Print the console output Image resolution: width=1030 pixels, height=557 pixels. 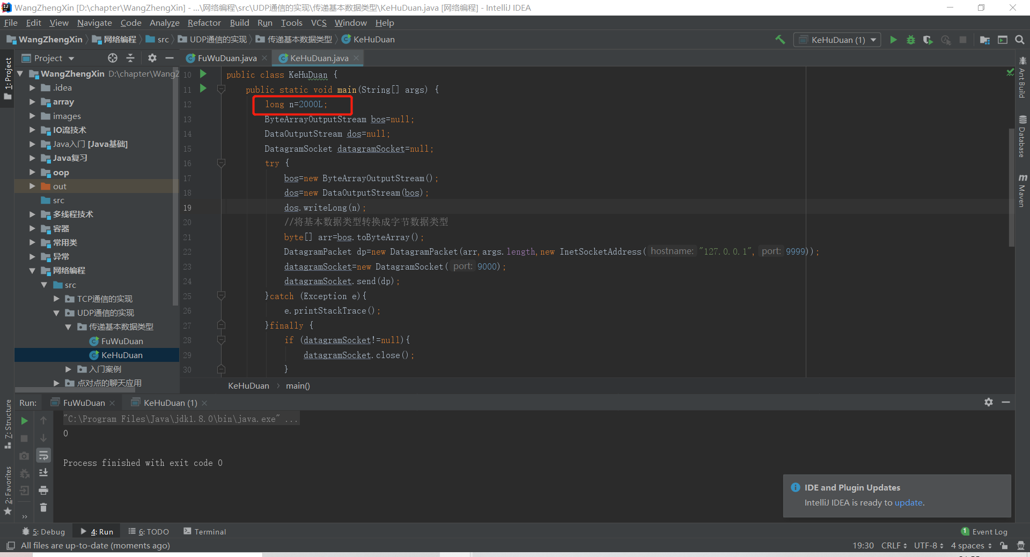tap(43, 490)
